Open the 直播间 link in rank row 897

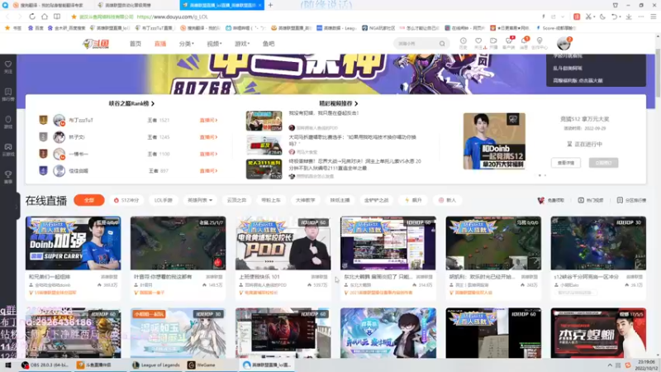pyautogui.click(x=208, y=171)
